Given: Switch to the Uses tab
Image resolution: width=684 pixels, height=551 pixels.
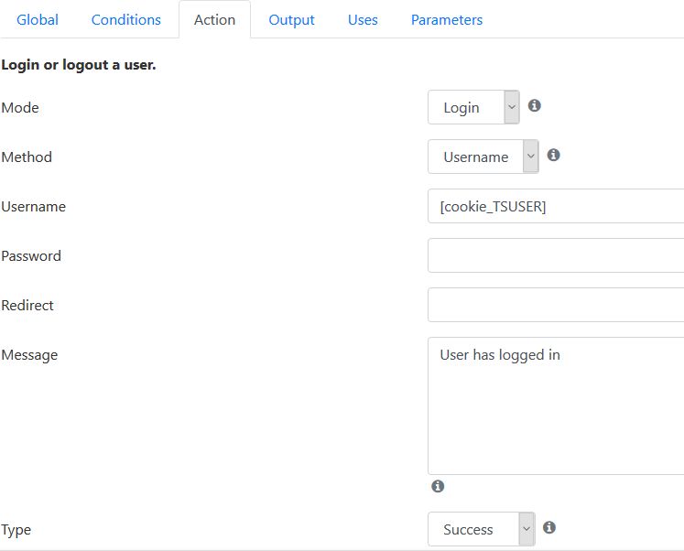Looking at the screenshot, I should click(x=363, y=19).
